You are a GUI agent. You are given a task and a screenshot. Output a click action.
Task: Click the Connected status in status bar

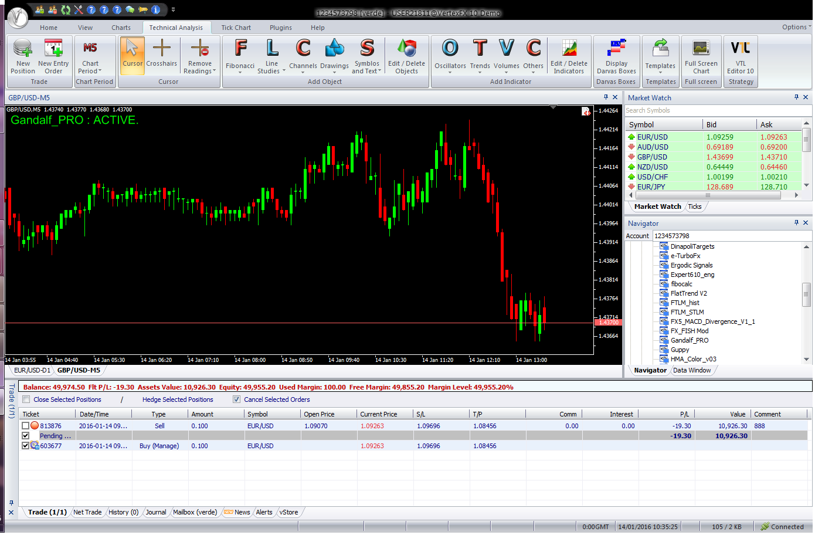click(783, 526)
